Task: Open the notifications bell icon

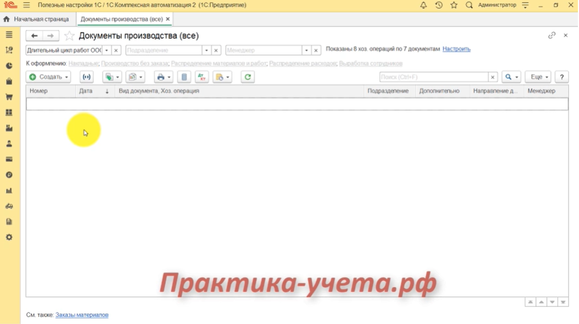Action: [x=423, y=5]
